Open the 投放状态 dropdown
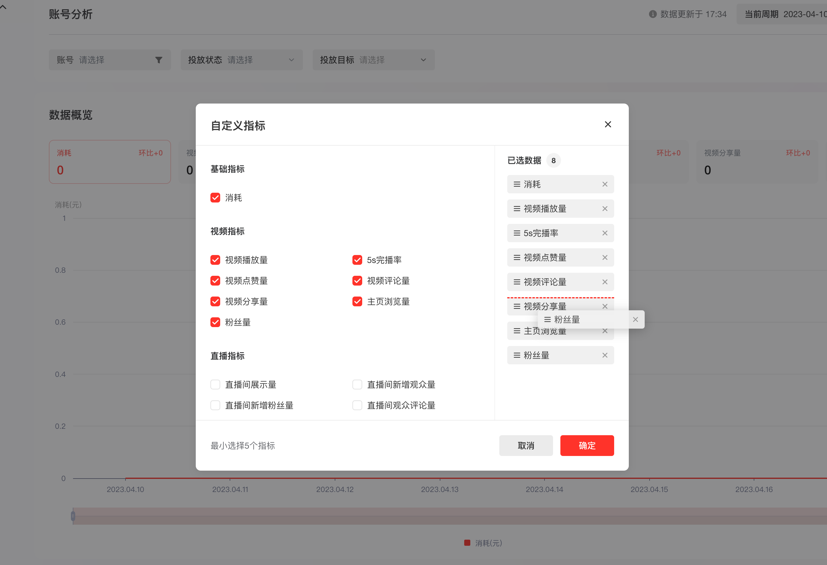Image resolution: width=827 pixels, height=565 pixels. [x=242, y=60]
